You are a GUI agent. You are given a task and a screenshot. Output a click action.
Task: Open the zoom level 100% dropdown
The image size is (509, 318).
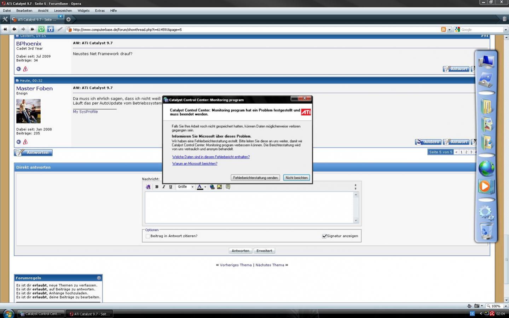pyautogui.click(x=505, y=306)
